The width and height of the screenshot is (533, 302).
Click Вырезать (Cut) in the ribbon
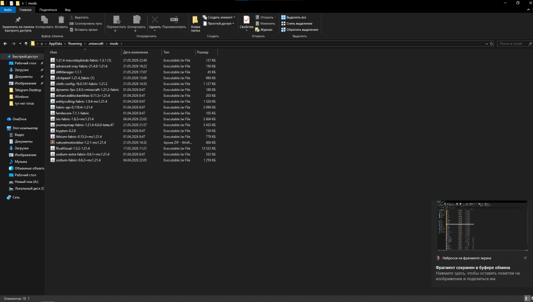coord(79,18)
